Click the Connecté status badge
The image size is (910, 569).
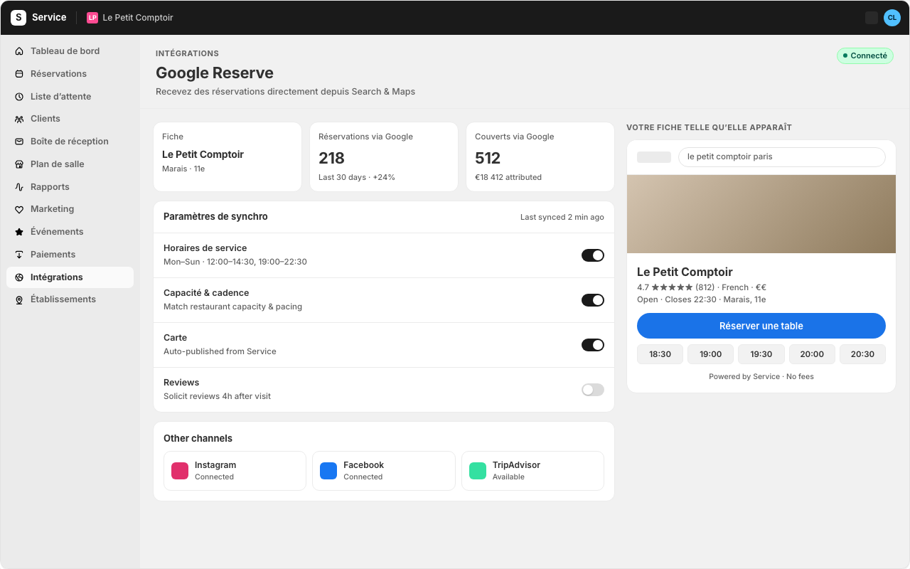tap(865, 55)
